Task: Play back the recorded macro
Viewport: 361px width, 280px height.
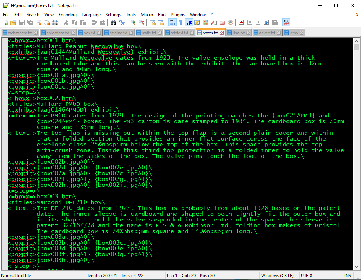Action: (x=258, y=22)
